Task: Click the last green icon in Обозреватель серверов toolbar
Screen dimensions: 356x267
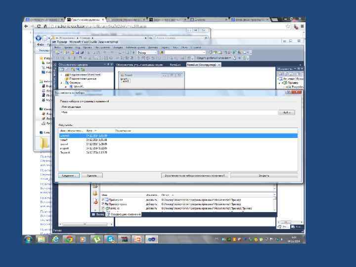Action: [83, 70]
